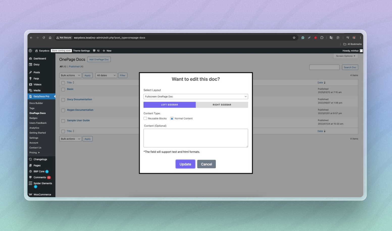The width and height of the screenshot is (392, 231).
Task: Click the browser home icon
Action: click(x=50, y=38)
